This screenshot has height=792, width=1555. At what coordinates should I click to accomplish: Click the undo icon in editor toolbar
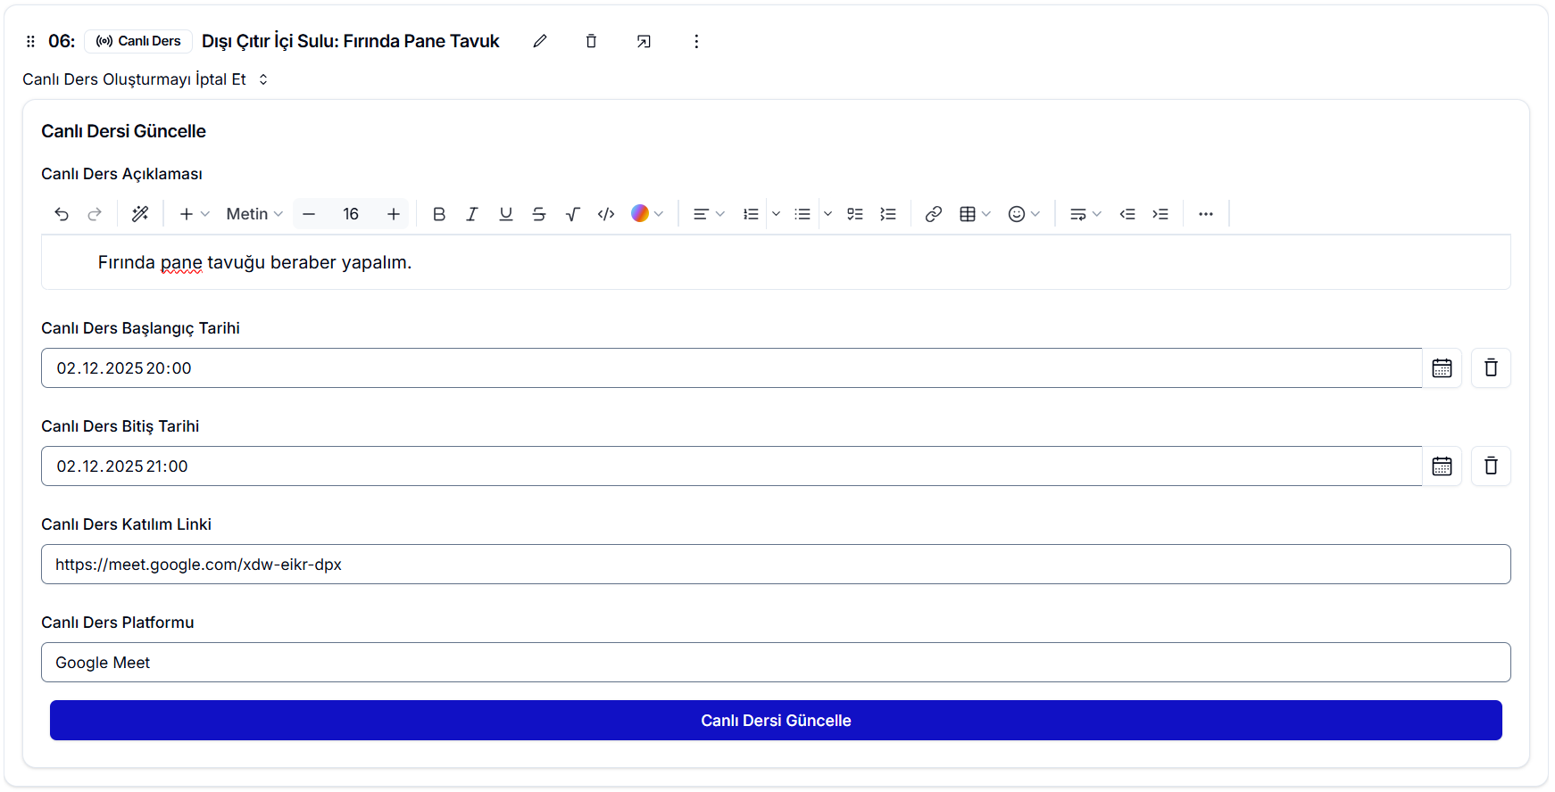(x=62, y=214)
